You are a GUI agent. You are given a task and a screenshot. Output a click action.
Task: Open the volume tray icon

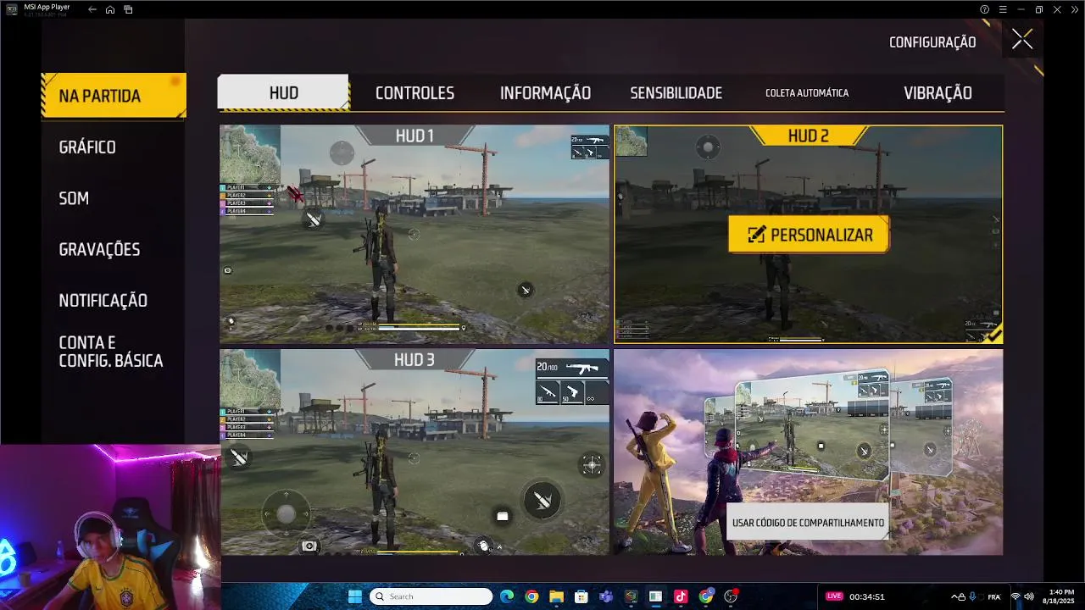pyautogui.click(x=1029, y=596)
